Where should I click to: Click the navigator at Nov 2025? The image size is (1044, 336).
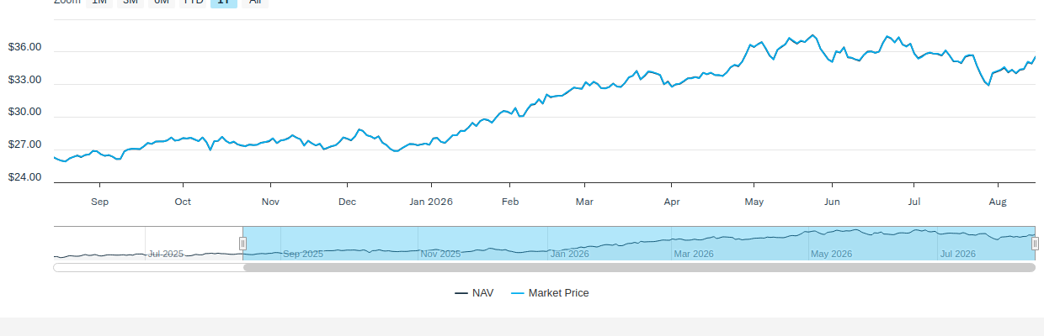tap(440, 254)
